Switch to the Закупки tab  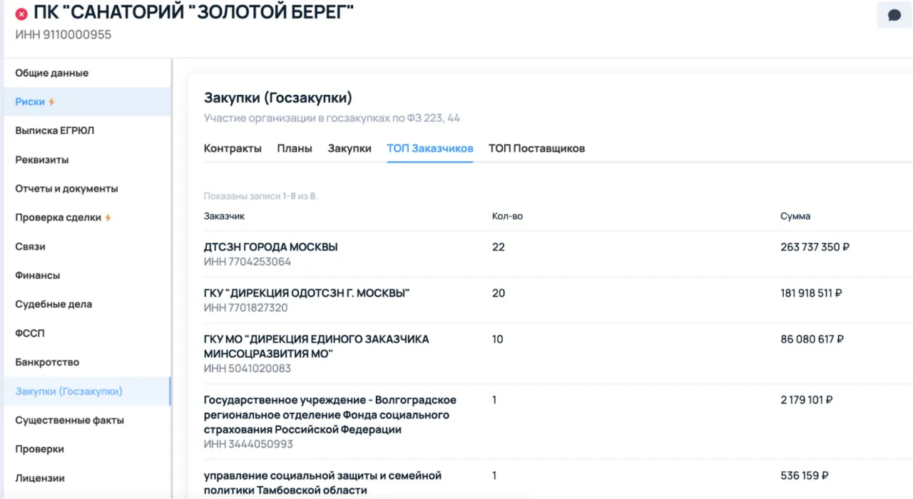350,148
